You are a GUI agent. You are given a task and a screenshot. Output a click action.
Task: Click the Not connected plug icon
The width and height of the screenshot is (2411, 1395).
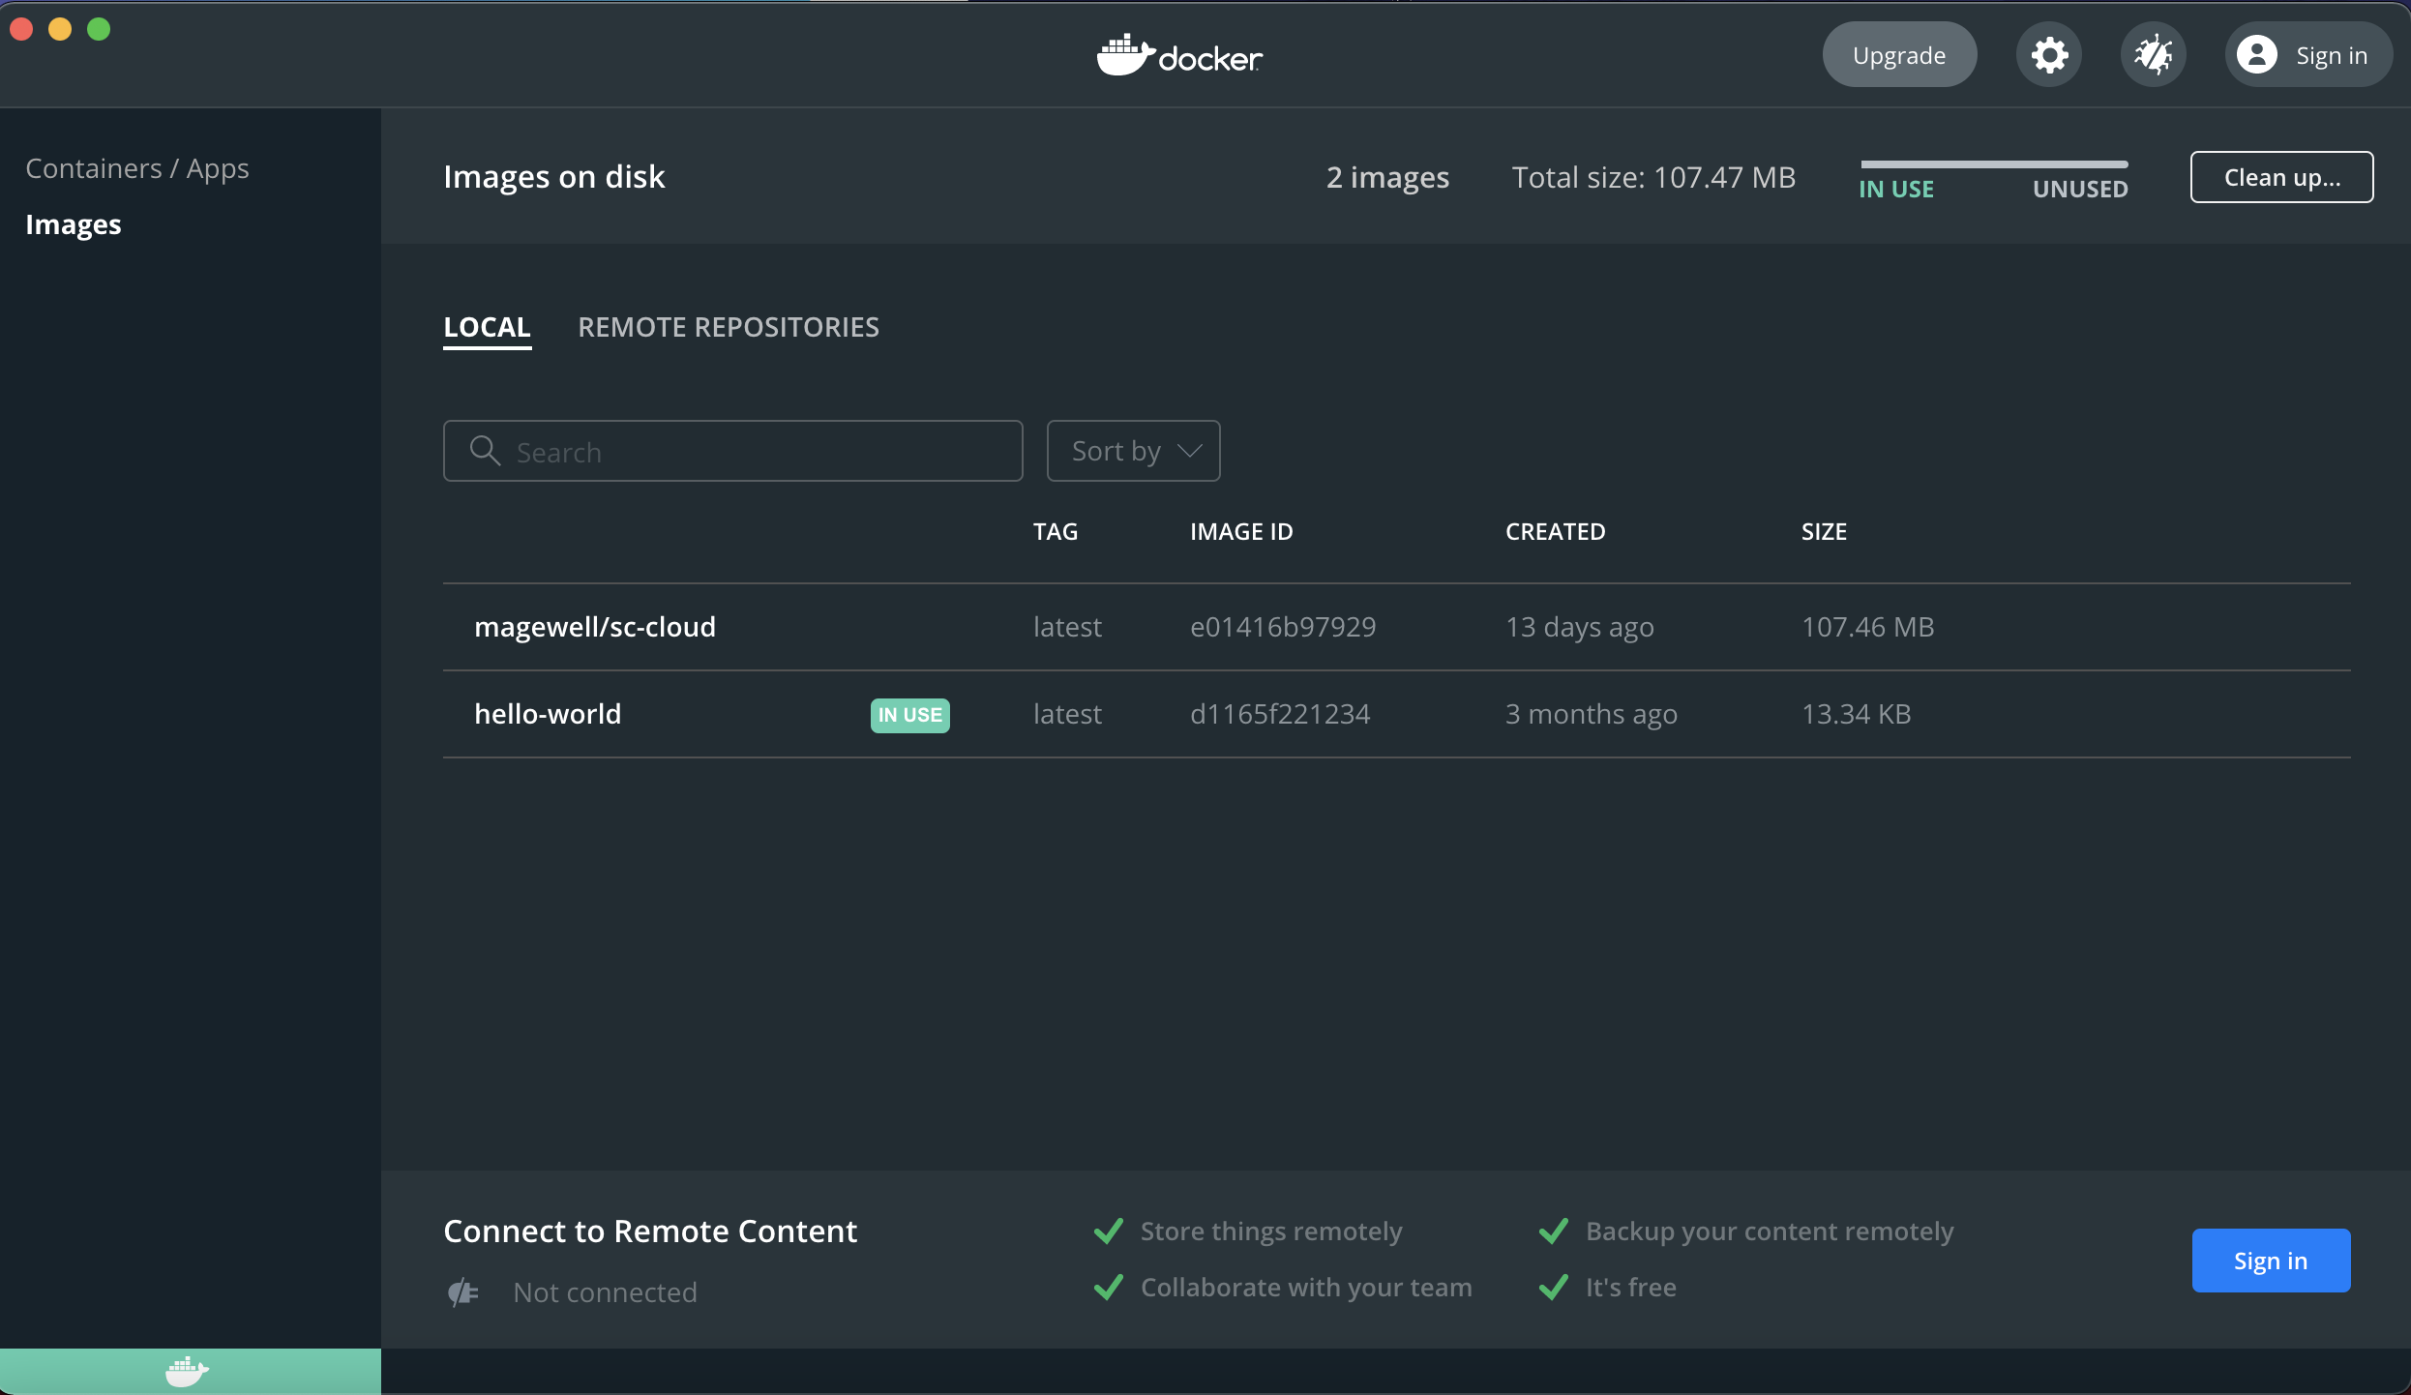pyautogui.click(x=463, y=1292)
